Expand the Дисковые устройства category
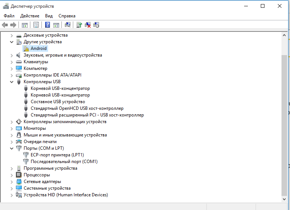This screenshot has height=210, width=290. point(11,35)
